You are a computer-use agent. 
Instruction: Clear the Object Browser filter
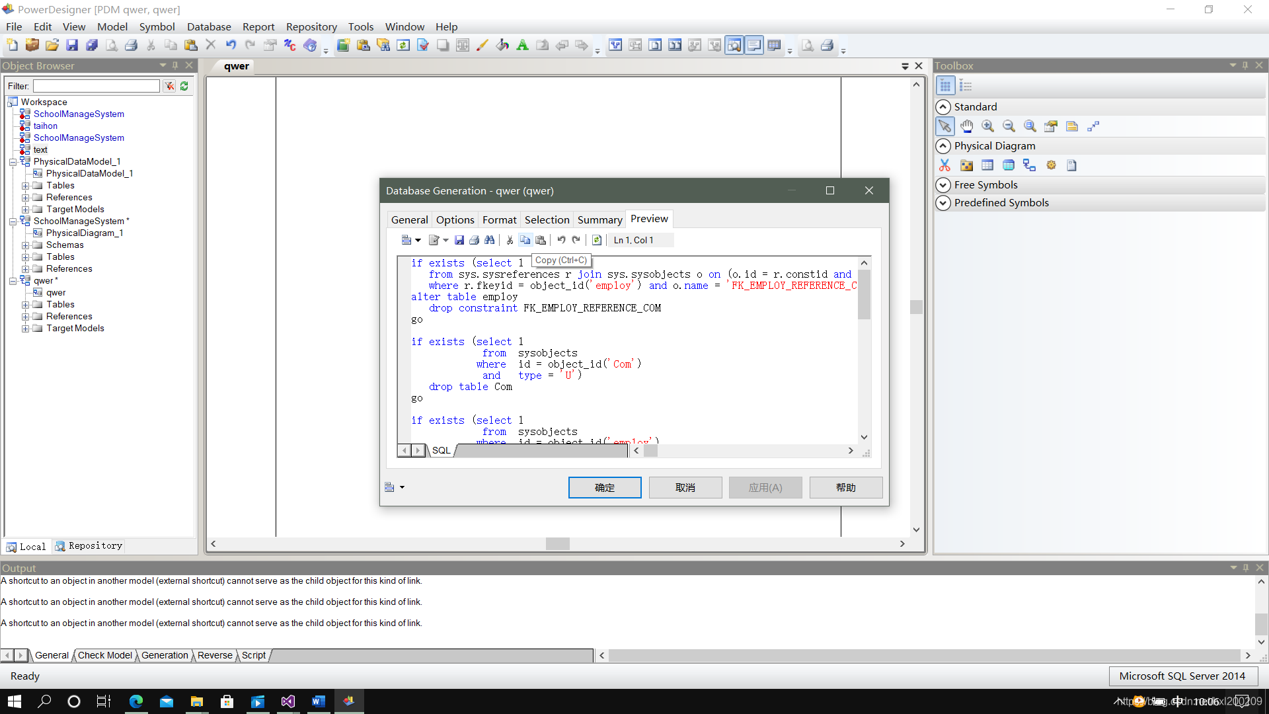click(169, 86)
